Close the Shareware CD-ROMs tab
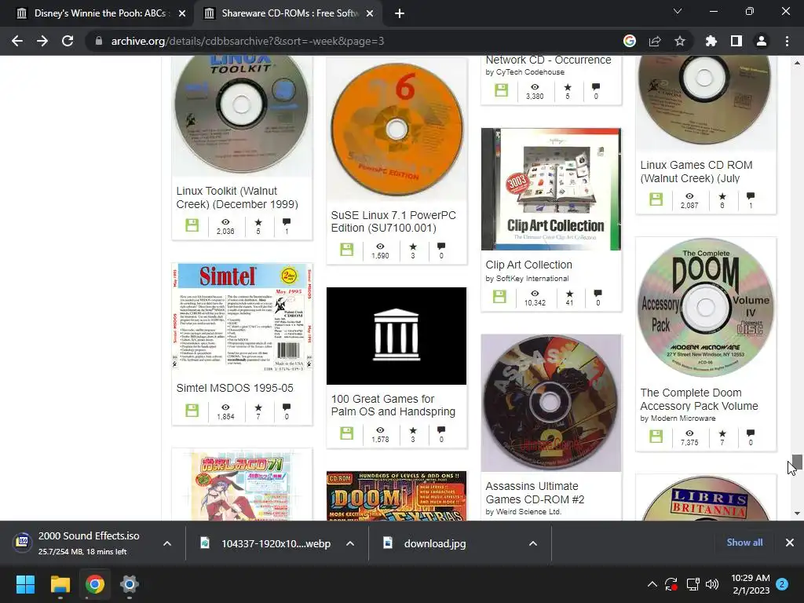 (x=370, y=13)
